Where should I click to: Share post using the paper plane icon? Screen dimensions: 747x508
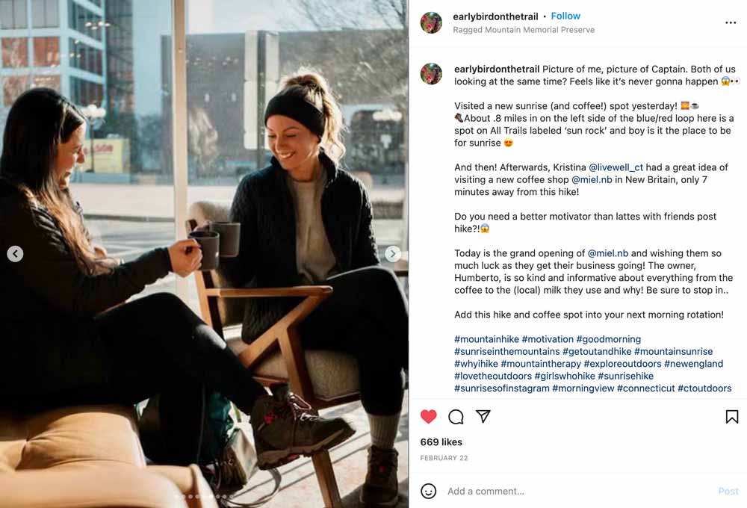coord(483,416)
